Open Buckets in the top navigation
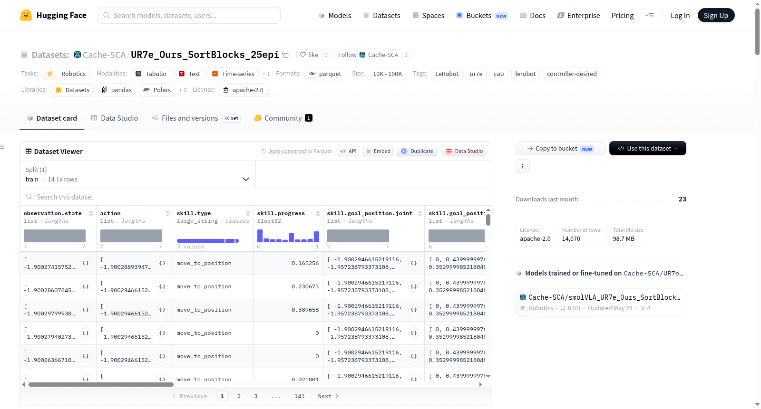Screen dimensions: 761x409 pyautogui.click(x=482, y=15)
